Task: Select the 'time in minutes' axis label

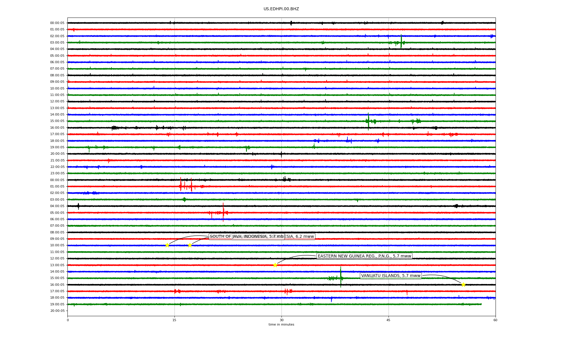Action: 281,324
